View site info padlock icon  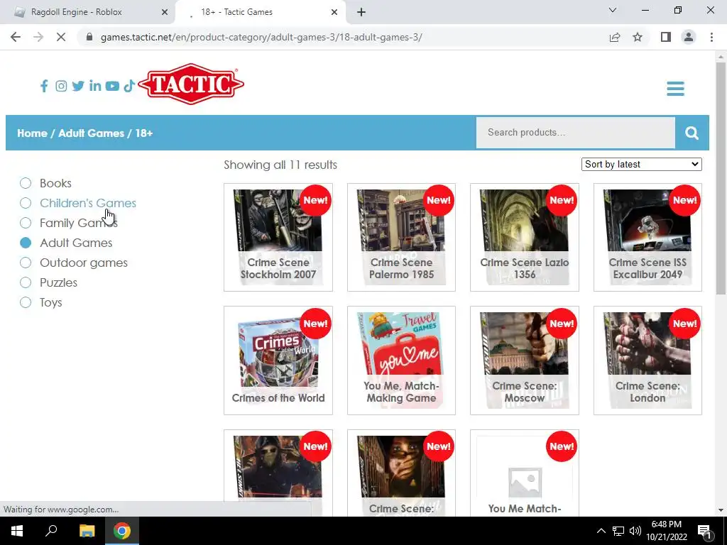tap(89, 37)
